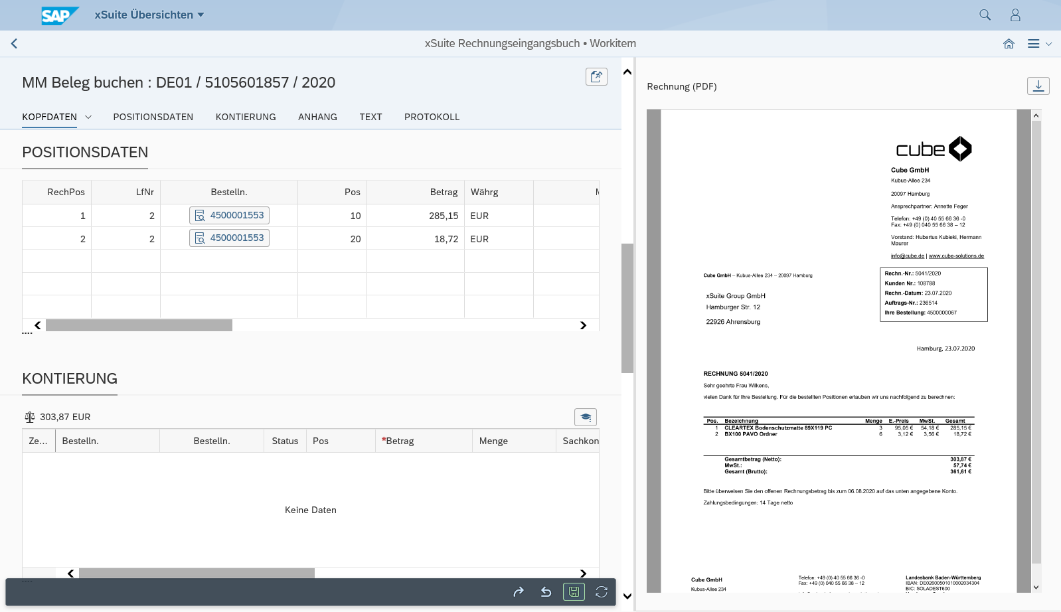
Task: Click the save icon in bottom toolbar
Action: (x=574, y=591)
